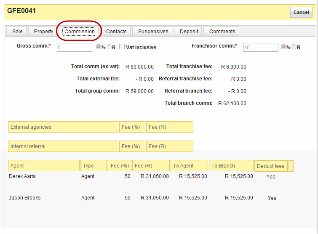Select the % radio for Gross comm

coord(99,47)
